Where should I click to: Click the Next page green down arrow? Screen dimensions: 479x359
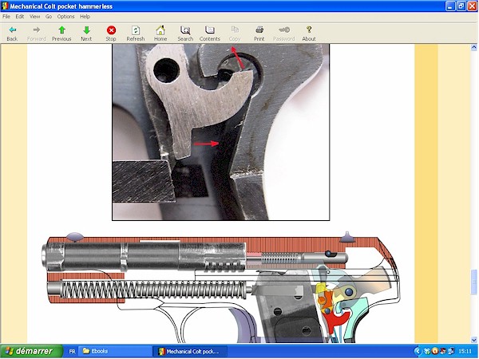(x=86, y=34)
